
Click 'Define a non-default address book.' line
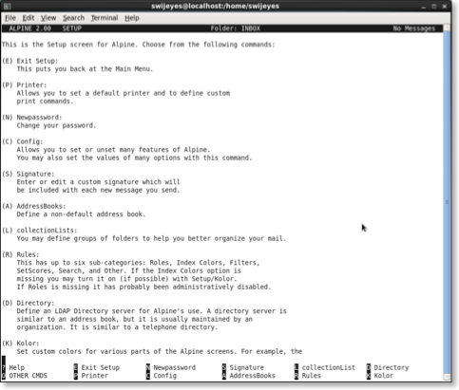click(81, 214)
